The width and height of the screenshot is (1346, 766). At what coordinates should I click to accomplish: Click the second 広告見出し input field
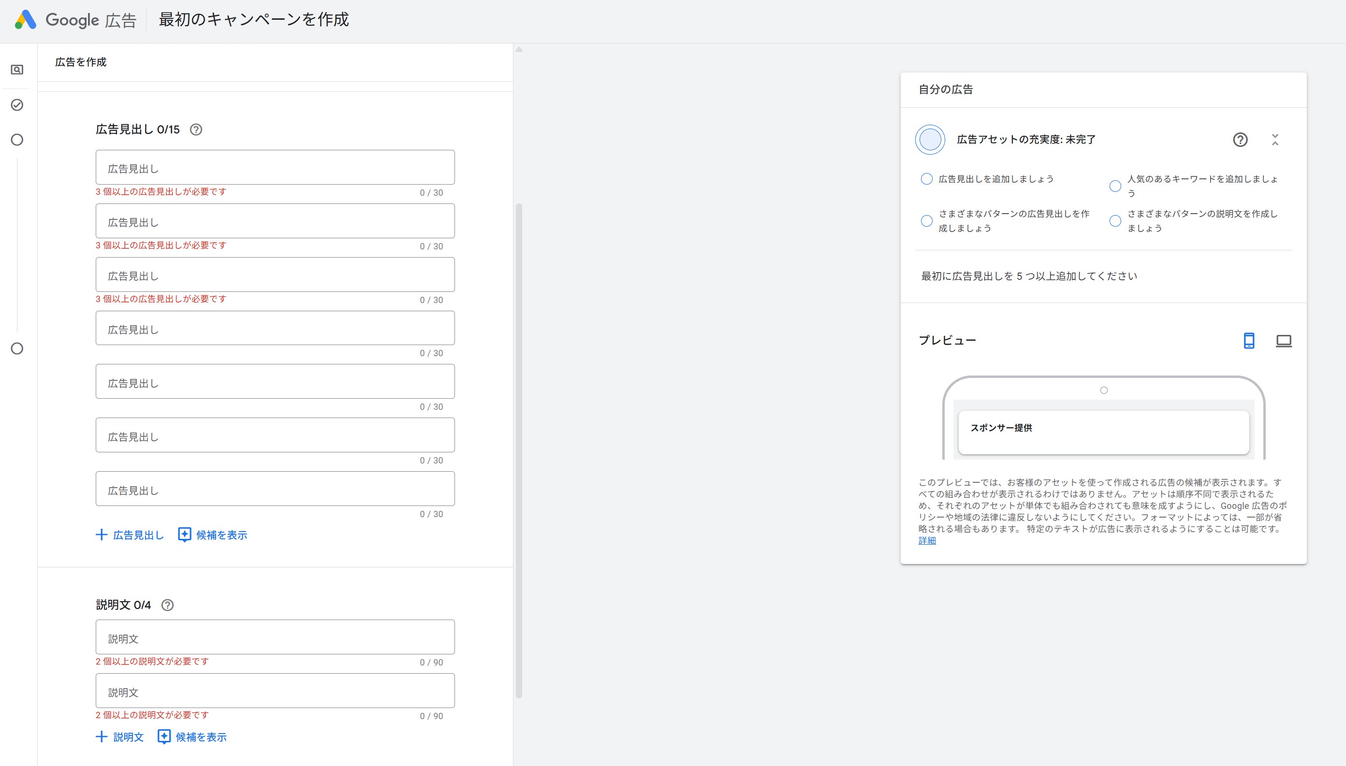(275, 221)
